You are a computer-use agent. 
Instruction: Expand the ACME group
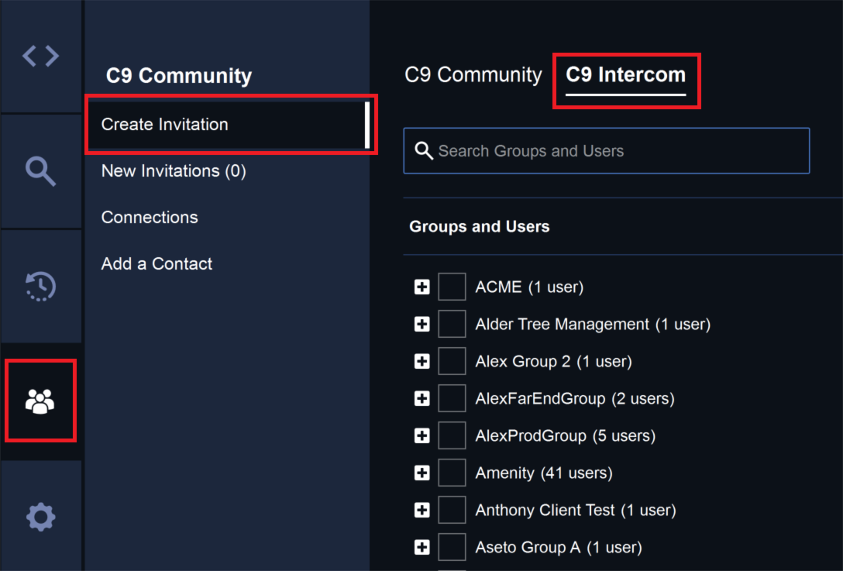coord(422,287)
